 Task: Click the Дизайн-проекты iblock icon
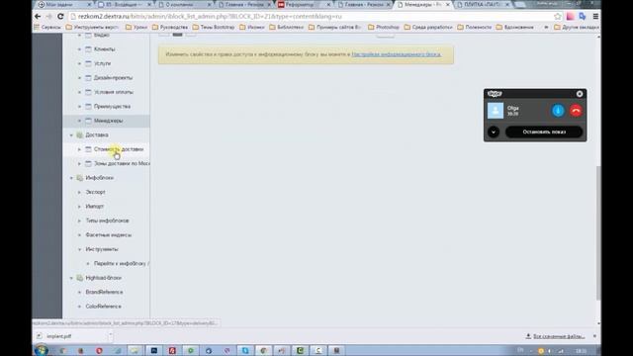click(x=88, y=78)
